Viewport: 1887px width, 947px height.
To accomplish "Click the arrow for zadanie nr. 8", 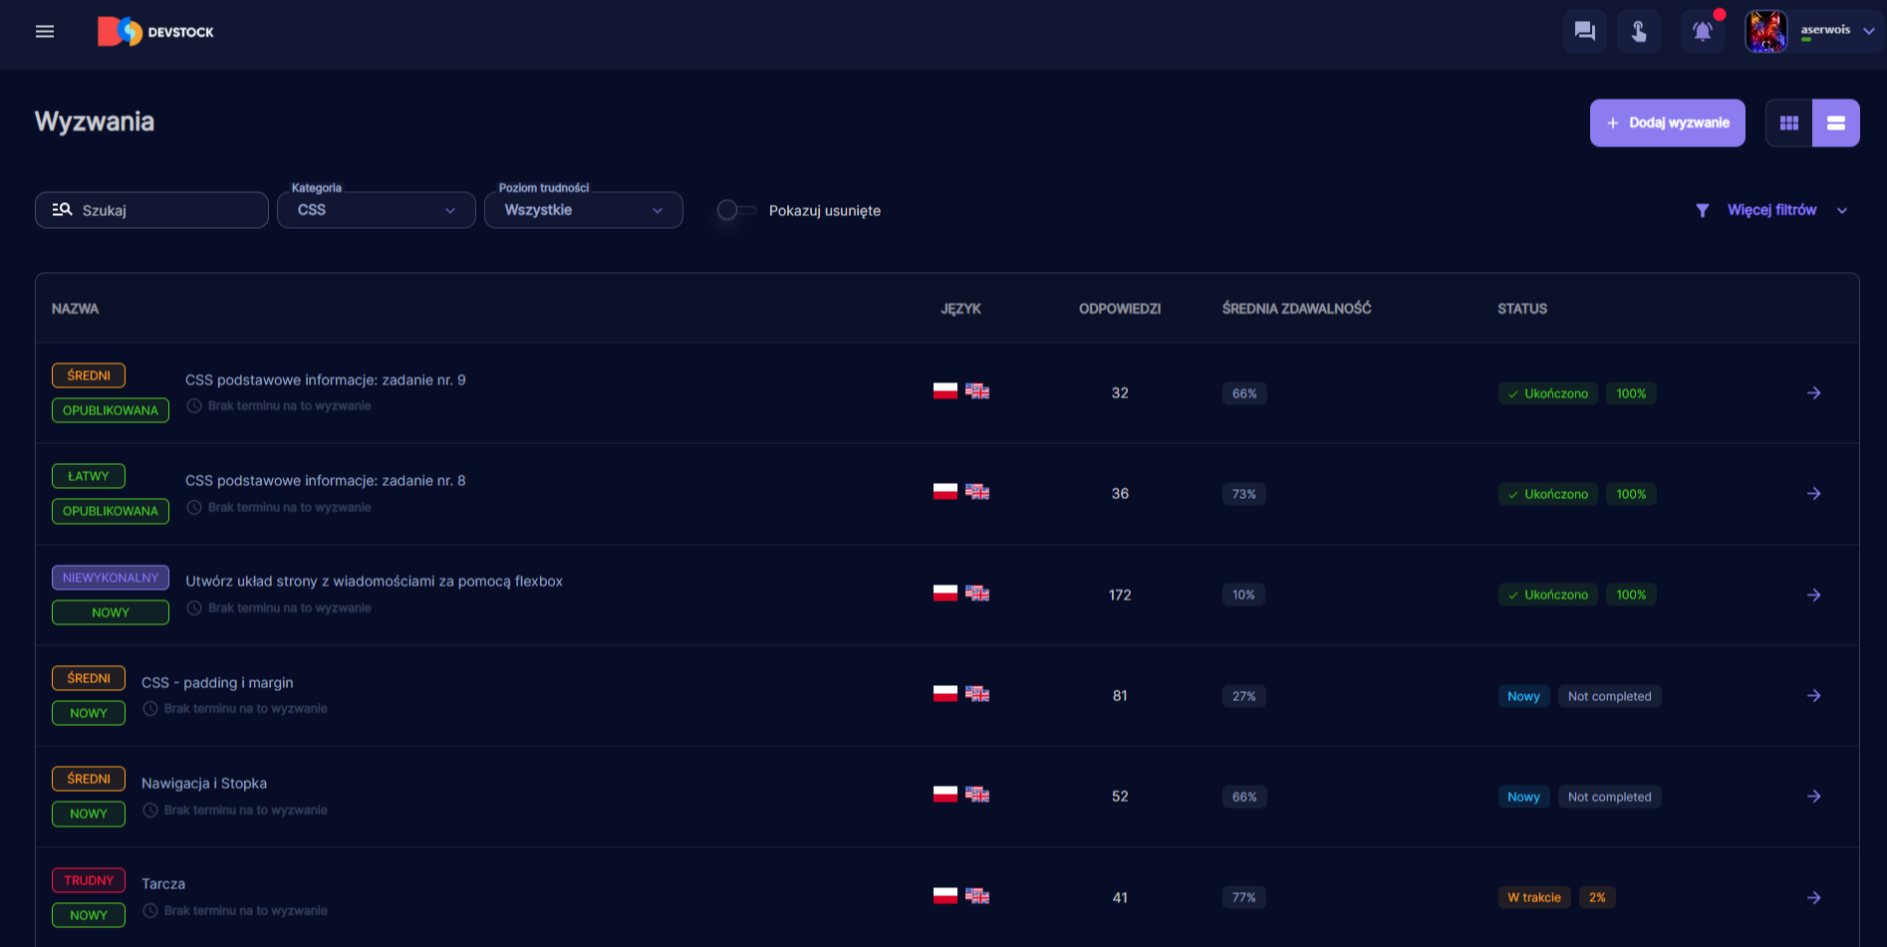I will [x=1814, y=494].
